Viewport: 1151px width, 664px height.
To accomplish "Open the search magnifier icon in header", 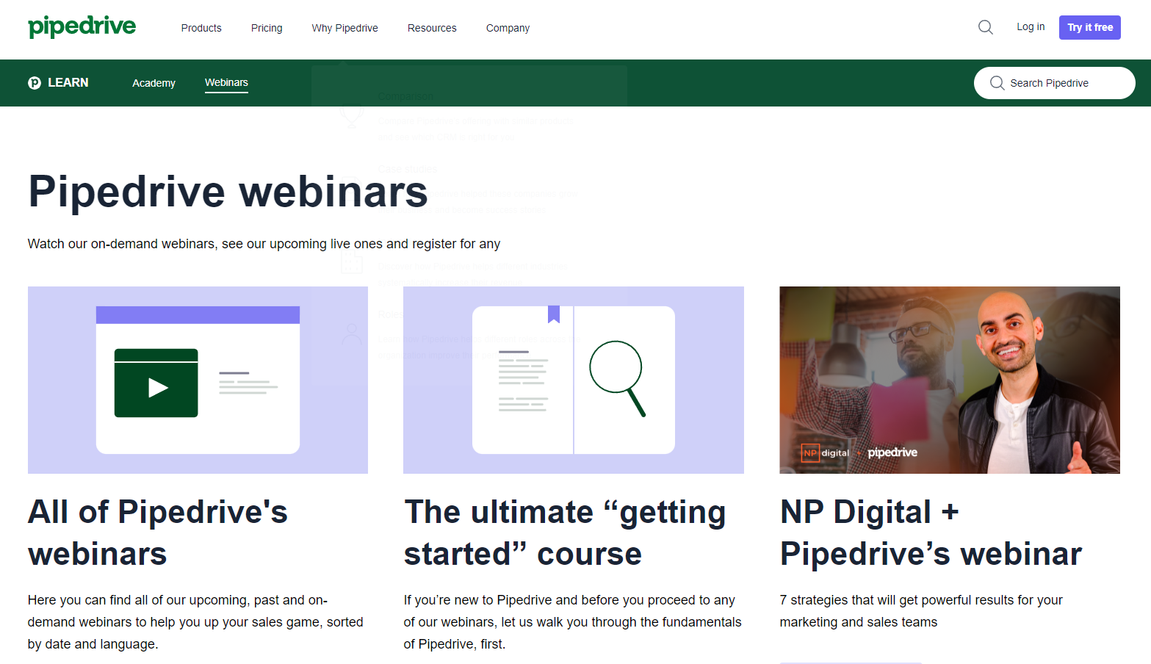I will (x=986, y=27).
